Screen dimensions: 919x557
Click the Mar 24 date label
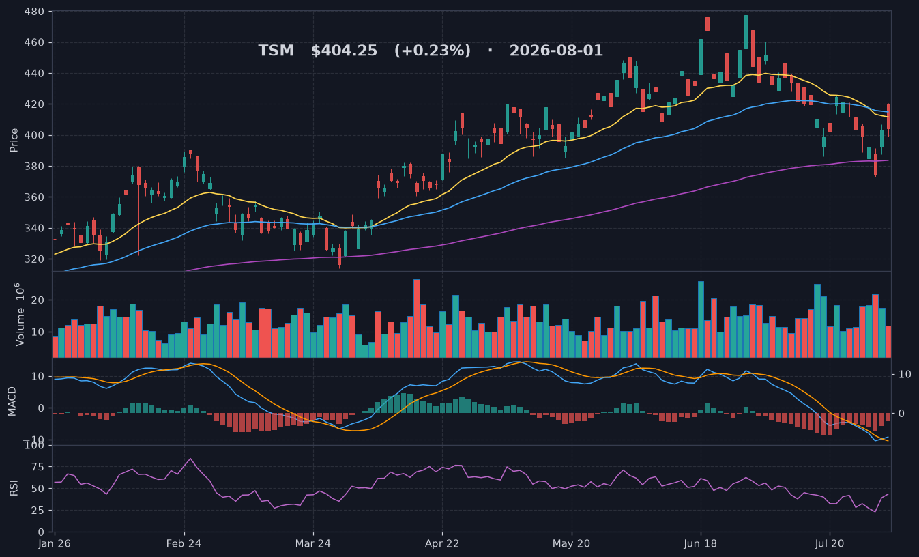(313, 544)
